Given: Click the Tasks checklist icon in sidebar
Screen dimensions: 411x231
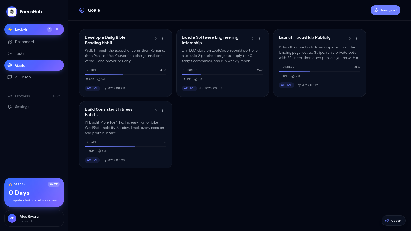Looking at the screenshot, I should [10, 53].
